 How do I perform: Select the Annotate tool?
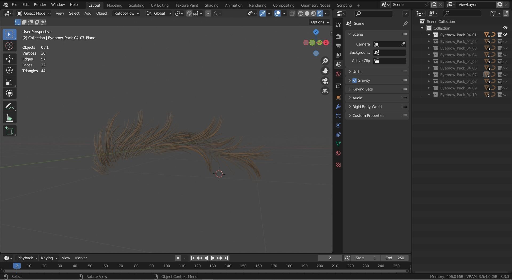pos(9,106)
